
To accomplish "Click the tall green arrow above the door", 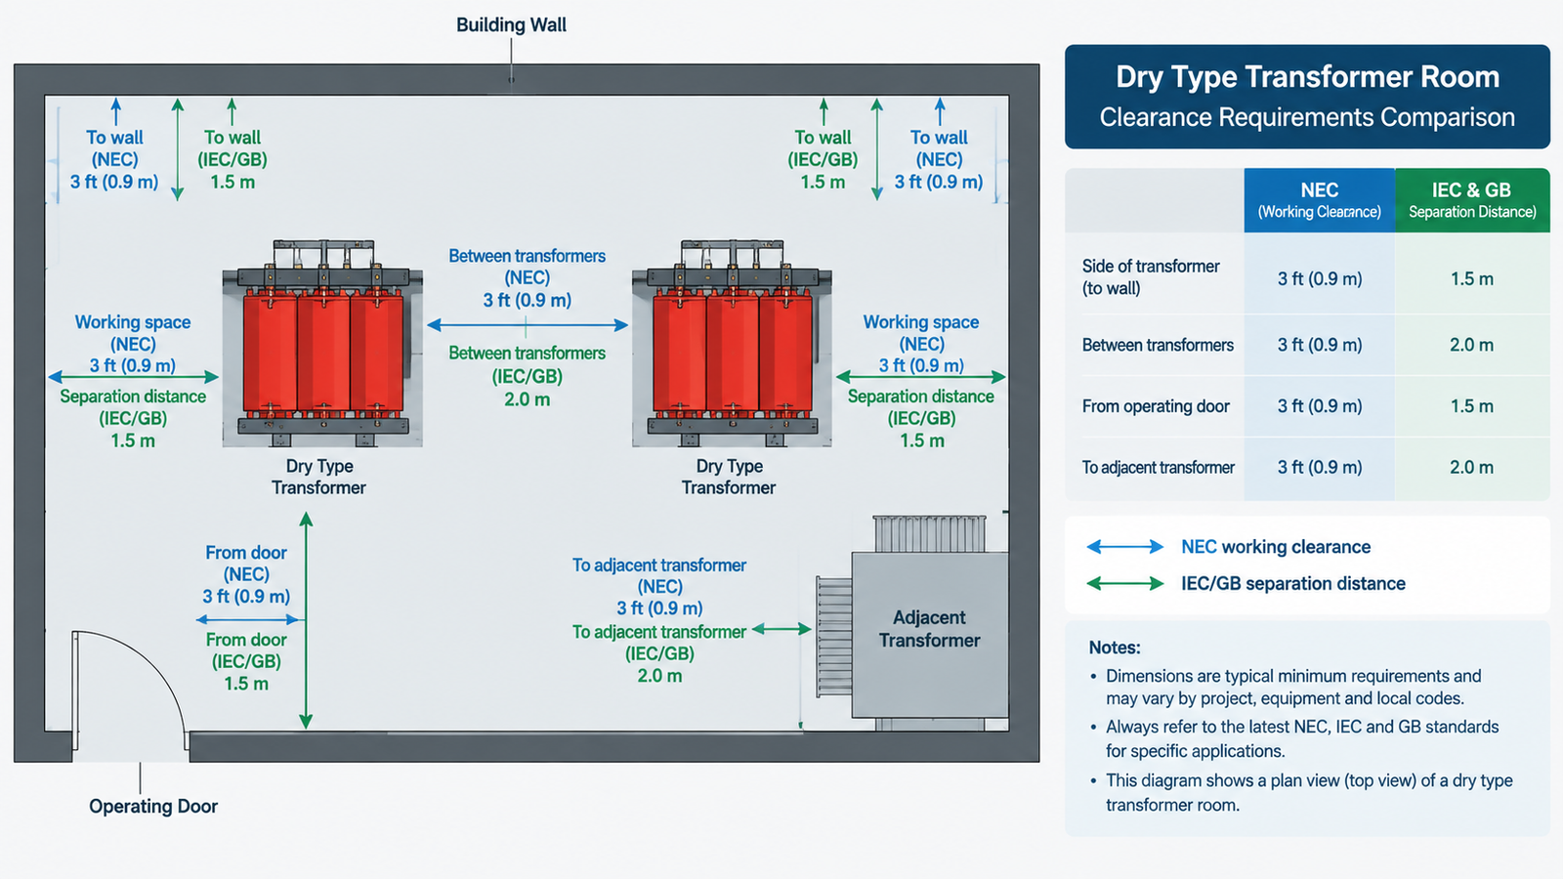I will click(306, 621).
